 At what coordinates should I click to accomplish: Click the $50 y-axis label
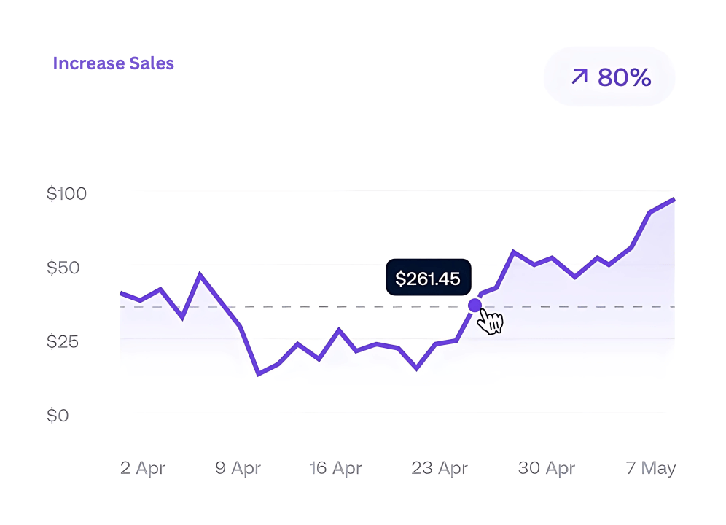click(63, 268)
